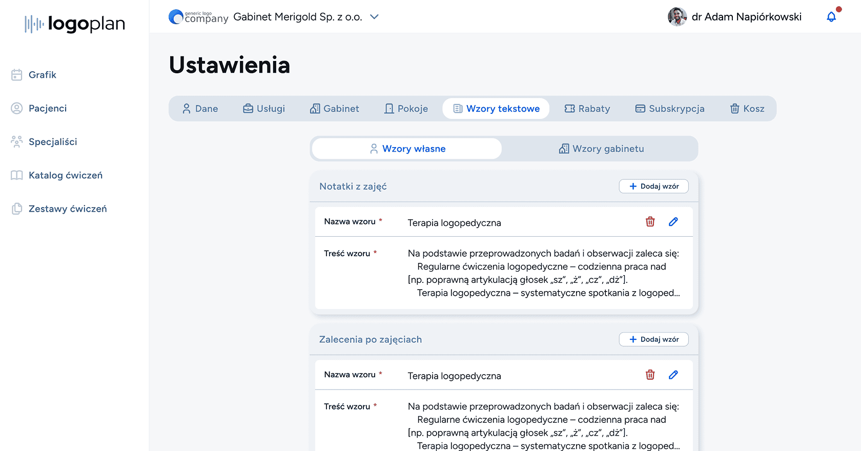Switch to the Usługi tab
This screenshot has height=451, width=861.
pyautogui.click(x=264, y=109)
